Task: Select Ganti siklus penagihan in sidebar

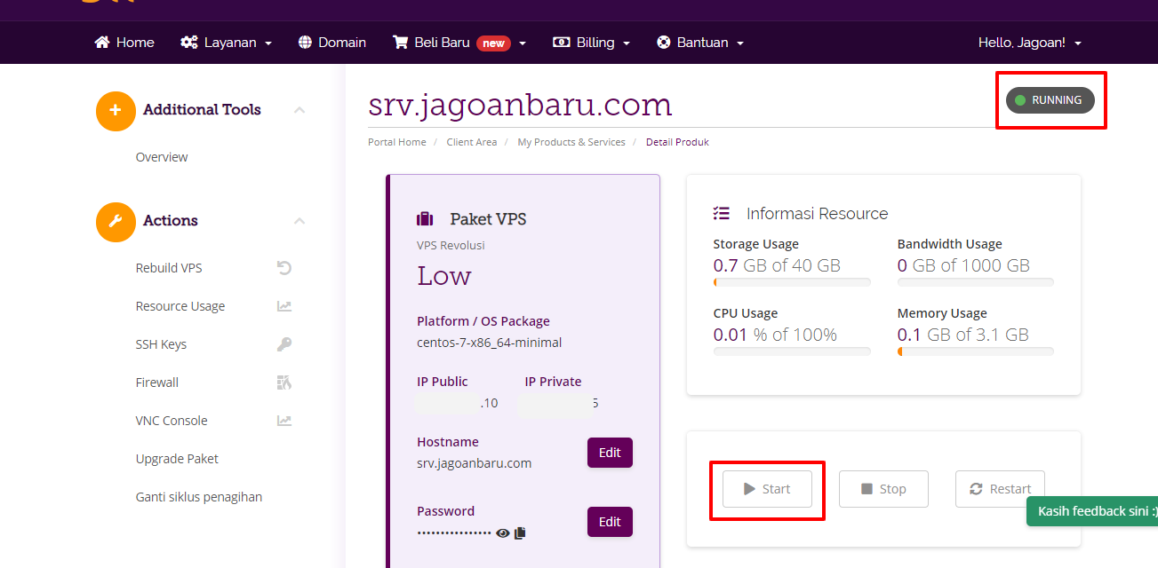Action: (199, 497)
